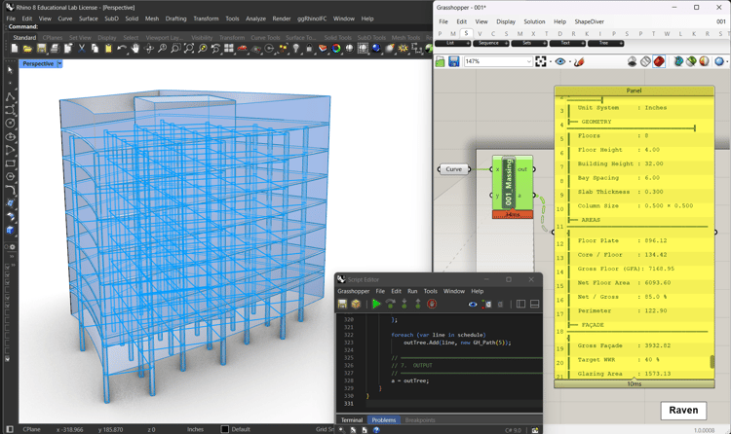Screen dimensions: 731x434
Task: Toggle Script Editor side panel layout
Action: [520, 305]
